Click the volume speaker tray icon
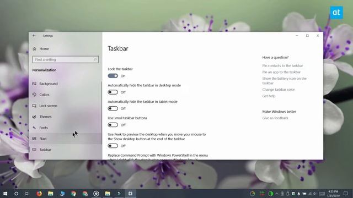 coord(315,194)
